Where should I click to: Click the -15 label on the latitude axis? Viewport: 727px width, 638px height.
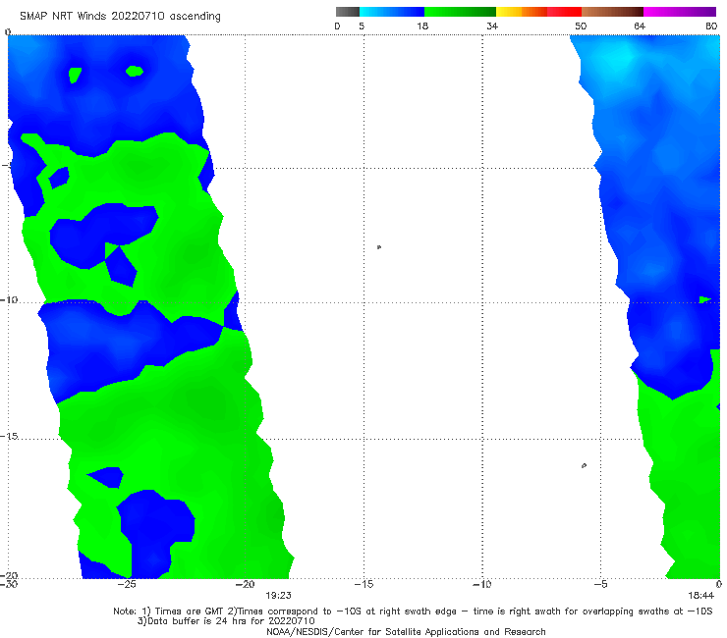click(x=9, y=436)
